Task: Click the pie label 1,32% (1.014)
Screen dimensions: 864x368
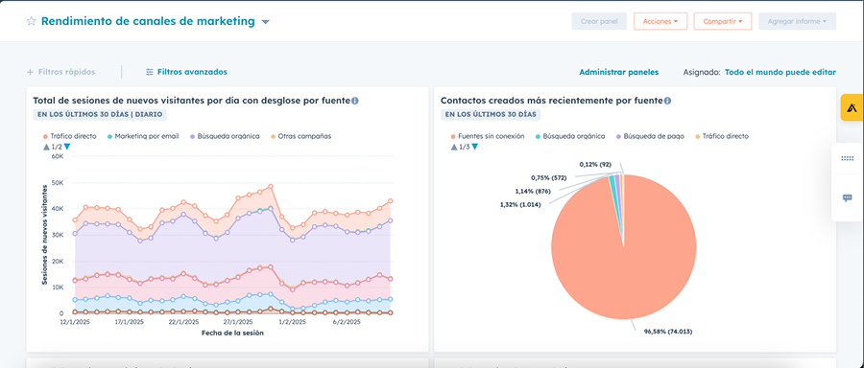Action: (x=520, y=205)
